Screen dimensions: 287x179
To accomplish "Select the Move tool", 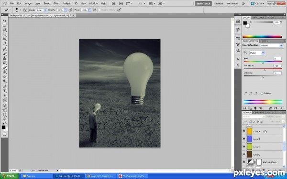I will pos(5,21).
